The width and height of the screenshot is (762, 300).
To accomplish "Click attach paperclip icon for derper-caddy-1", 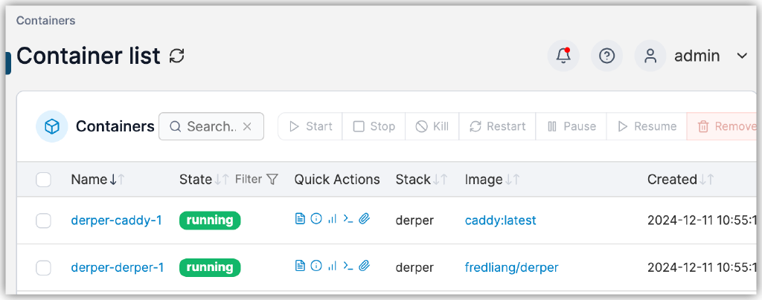I will [364, 219].
